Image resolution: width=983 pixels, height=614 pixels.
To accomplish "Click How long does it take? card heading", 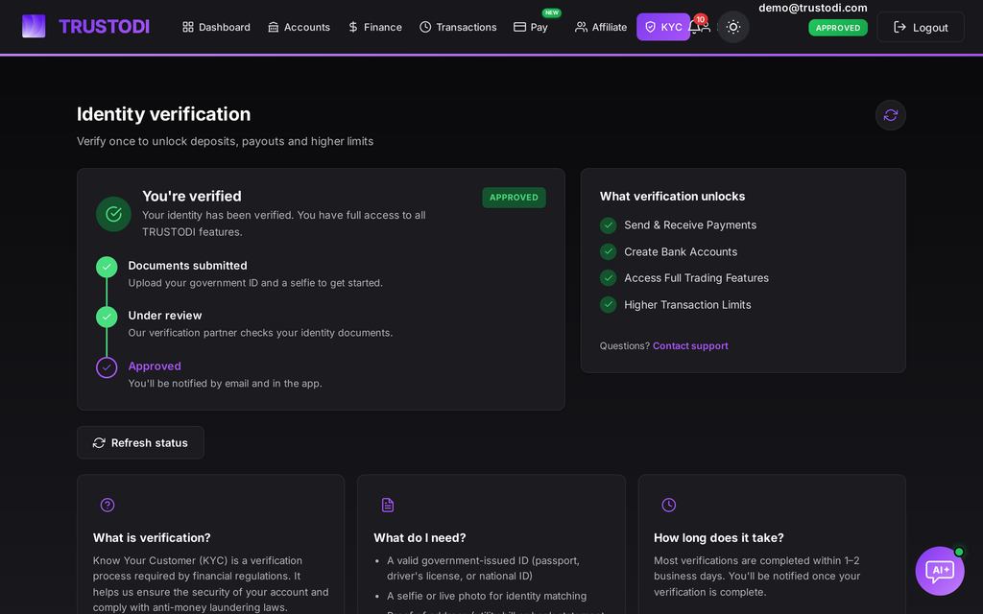I will tap(718, 537).
